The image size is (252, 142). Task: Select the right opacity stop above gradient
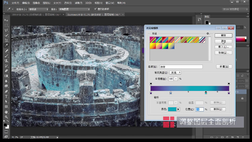point(229,84)
